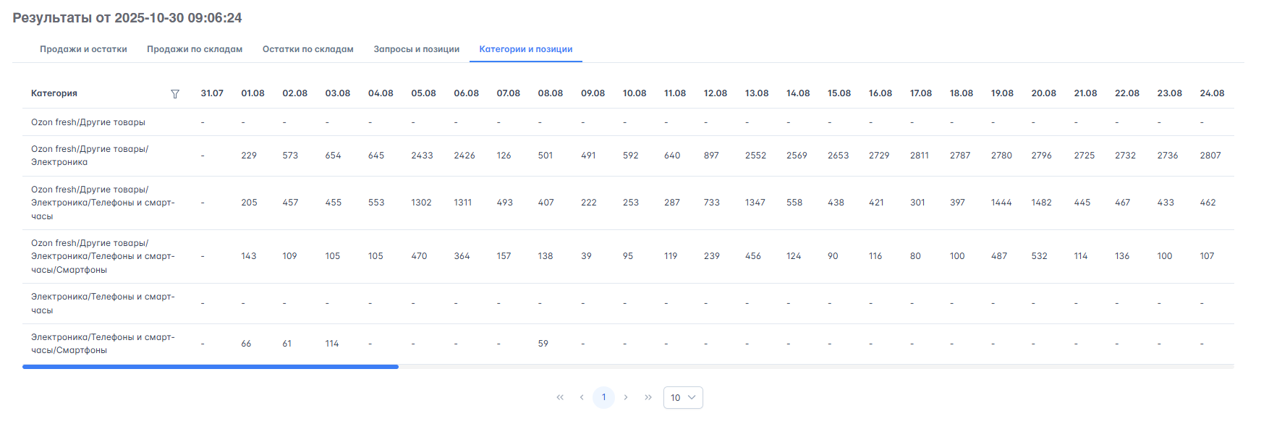Select the Категории и позиции tab

tap(526, 49)
